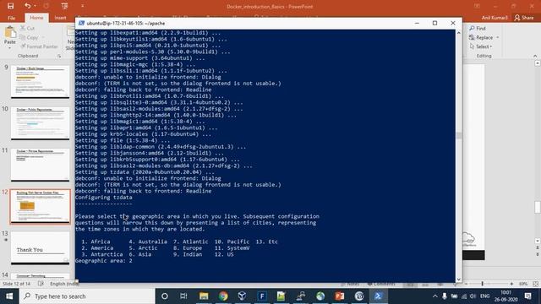Select slide 12 thumbnail
Viewport: 541px width, 304px height.
(x=40, y=206)
